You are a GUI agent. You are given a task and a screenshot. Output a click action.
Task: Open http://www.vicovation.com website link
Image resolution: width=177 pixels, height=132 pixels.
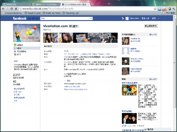tap(76, 89)
